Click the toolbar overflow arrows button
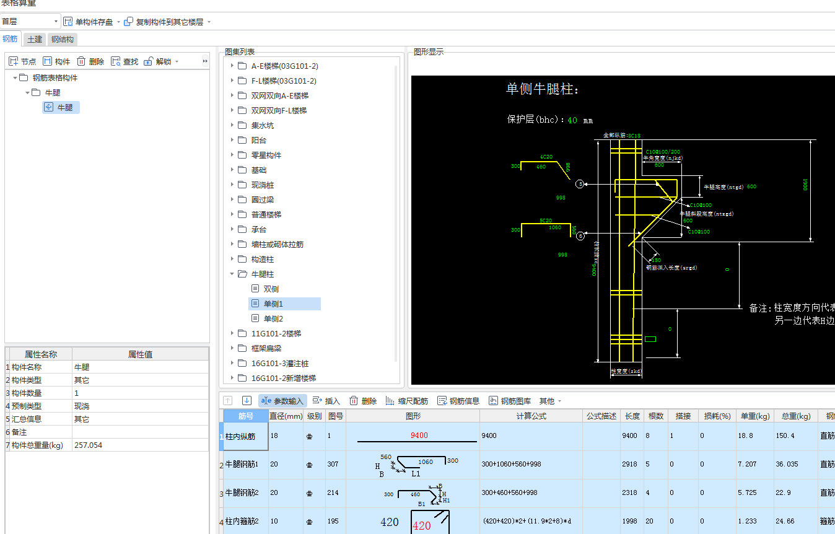The image size is (835, 534). [205, 61]
